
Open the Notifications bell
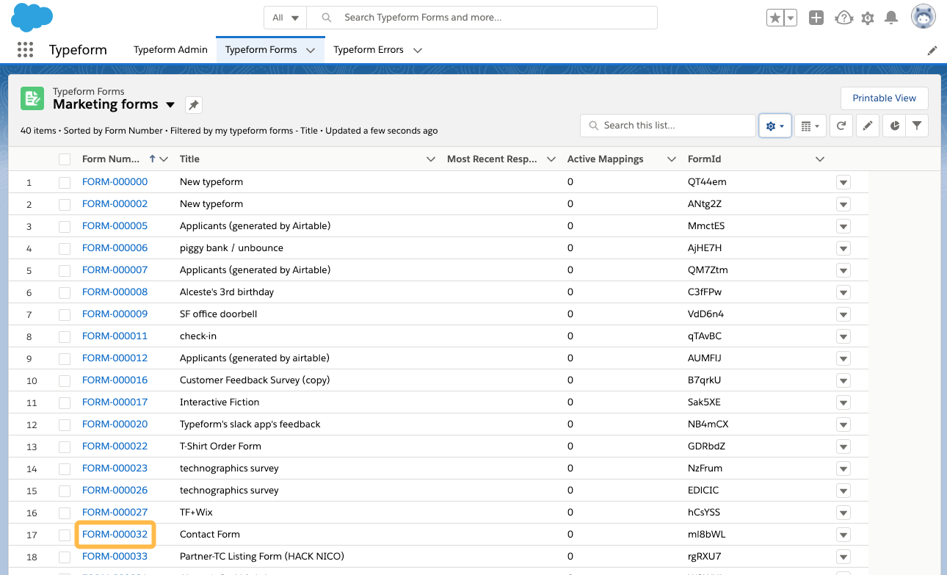click(891, 18)
